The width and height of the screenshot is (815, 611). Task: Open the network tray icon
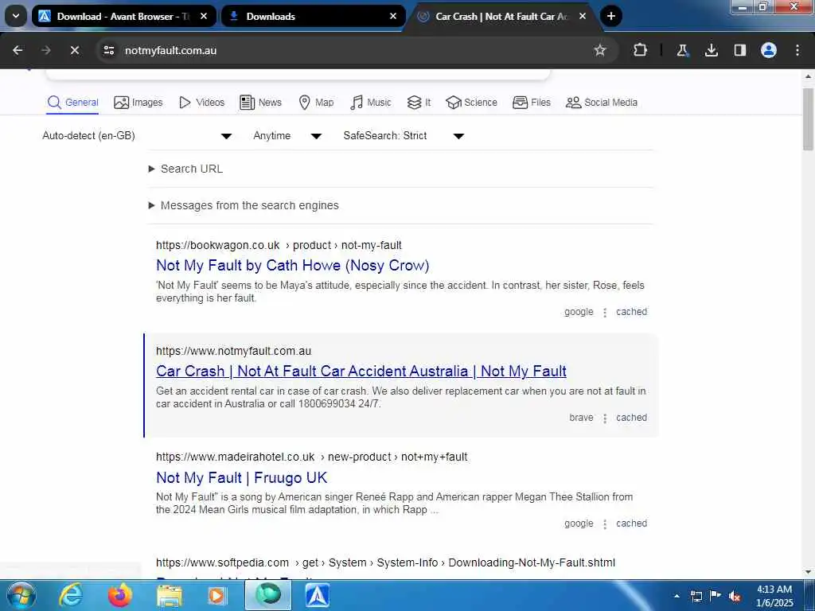[x=696, y=596]
